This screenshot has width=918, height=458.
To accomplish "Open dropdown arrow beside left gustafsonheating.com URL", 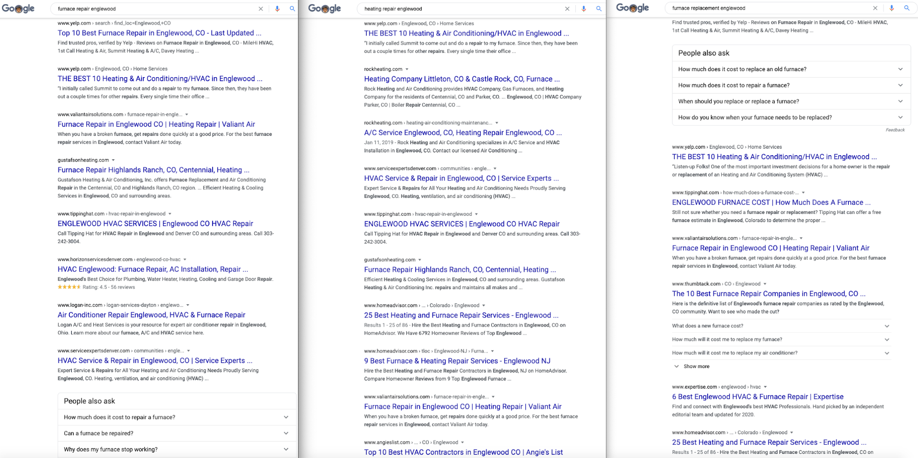I will pyautogui.click(x=113, y=160).
